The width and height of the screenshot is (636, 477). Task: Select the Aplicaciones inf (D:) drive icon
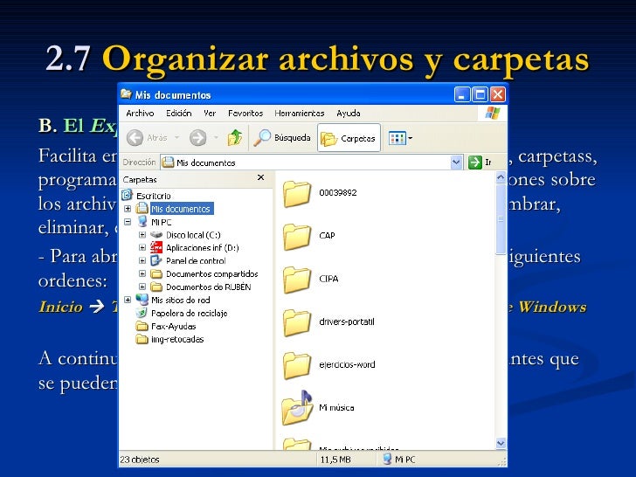click(x=156, y=247)
